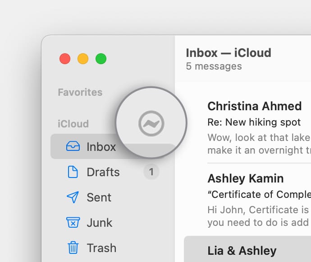The height and width of the screenshot is (262, 311).
Task: Go to the Sent mailbox label
Action: [99, 197]
